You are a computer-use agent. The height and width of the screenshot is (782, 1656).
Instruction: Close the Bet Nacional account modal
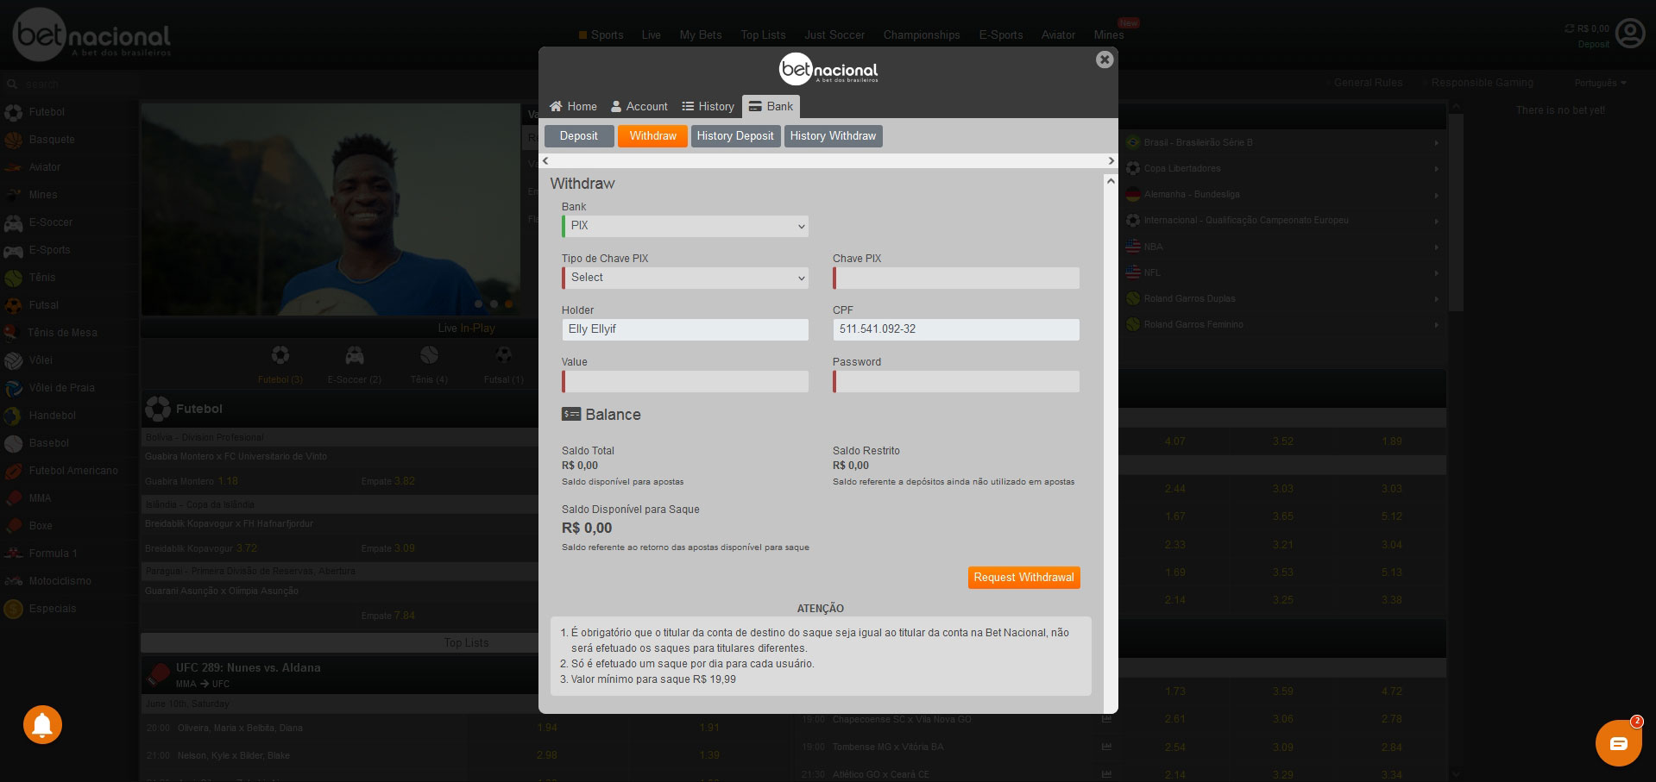(1104, 59)
